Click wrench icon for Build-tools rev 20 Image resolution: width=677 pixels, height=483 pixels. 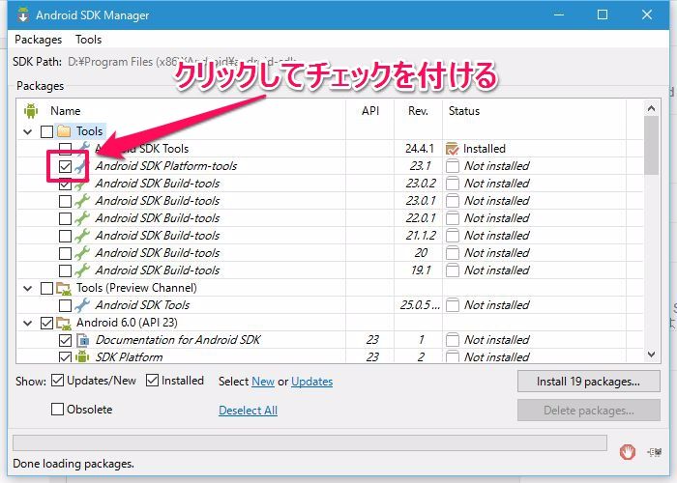82,253
